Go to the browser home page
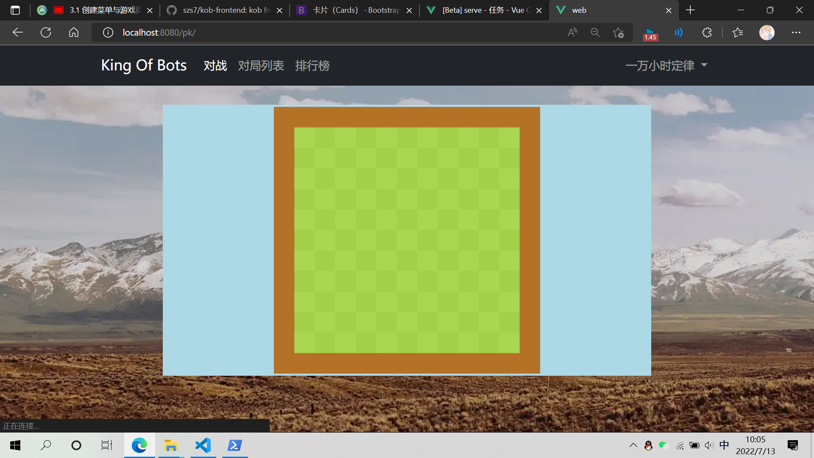This screenshot has width=814, height=458. click(x=74, y=32)
